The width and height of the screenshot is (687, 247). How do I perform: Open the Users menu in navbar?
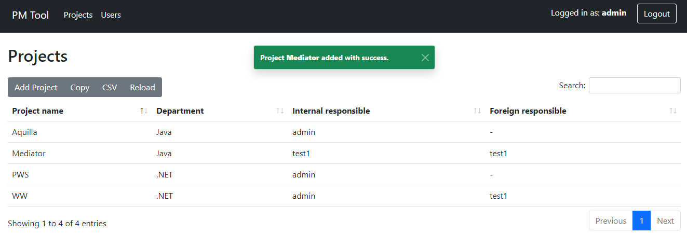[111, 15]
